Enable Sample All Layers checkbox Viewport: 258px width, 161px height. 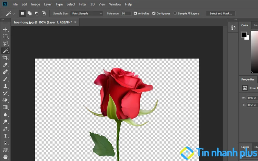point(175,13)
